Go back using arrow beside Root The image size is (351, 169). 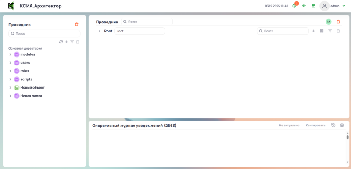(x=100, y=31)
